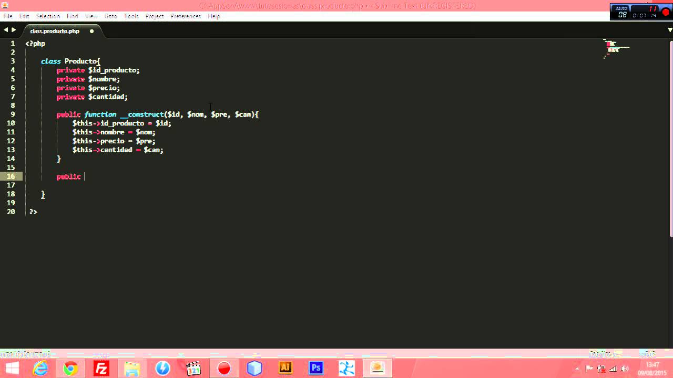Open the Windows Start button
The image size is (673, 378).
[11, 369]
